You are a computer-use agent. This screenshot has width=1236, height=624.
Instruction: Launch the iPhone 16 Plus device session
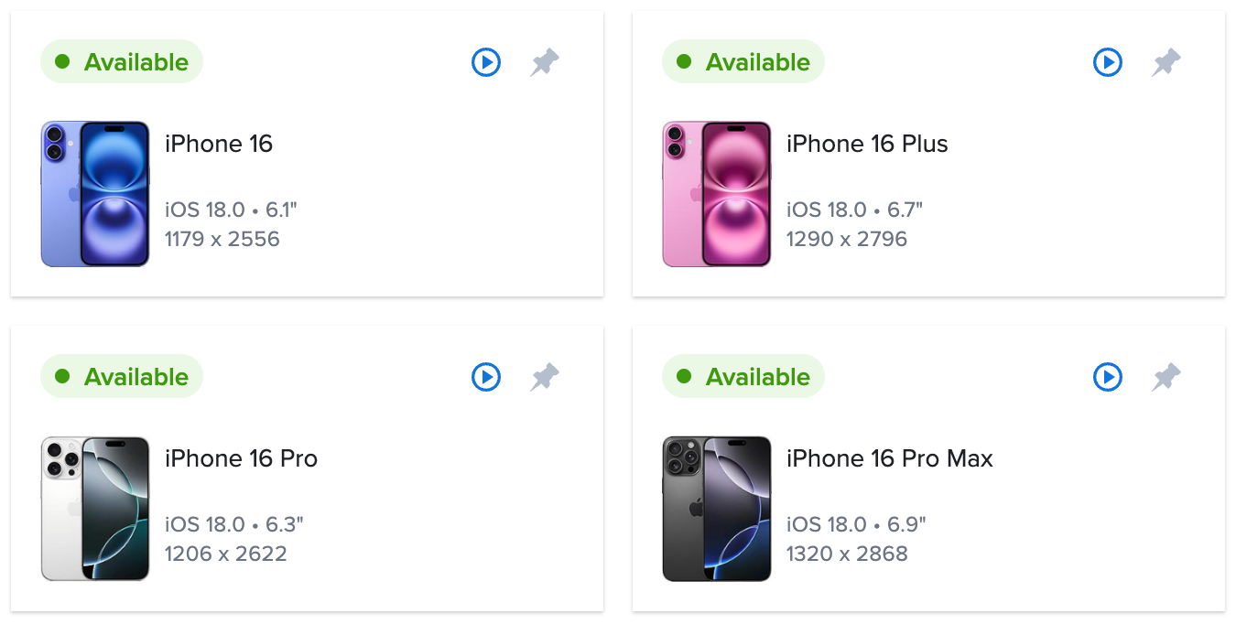(1108, 62)
